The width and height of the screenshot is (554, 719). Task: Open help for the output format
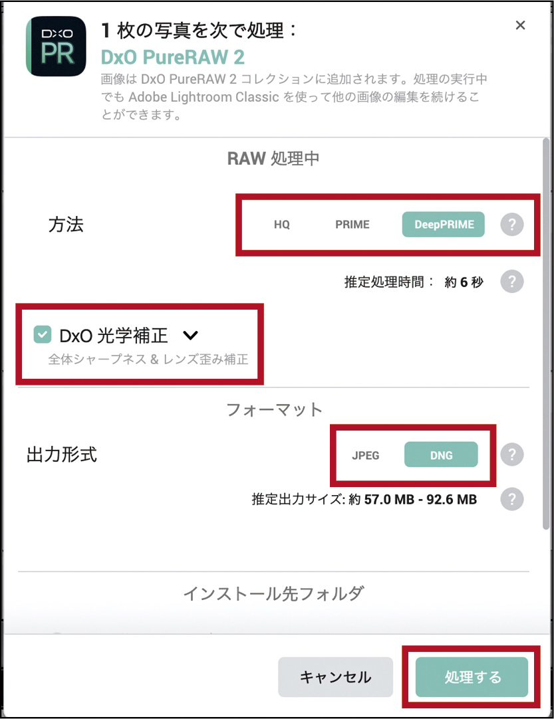click(x=511, y=455)
